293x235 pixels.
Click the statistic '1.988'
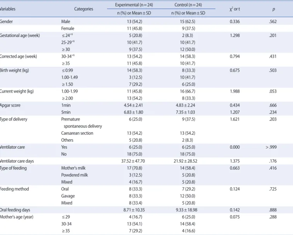point(235,91)
